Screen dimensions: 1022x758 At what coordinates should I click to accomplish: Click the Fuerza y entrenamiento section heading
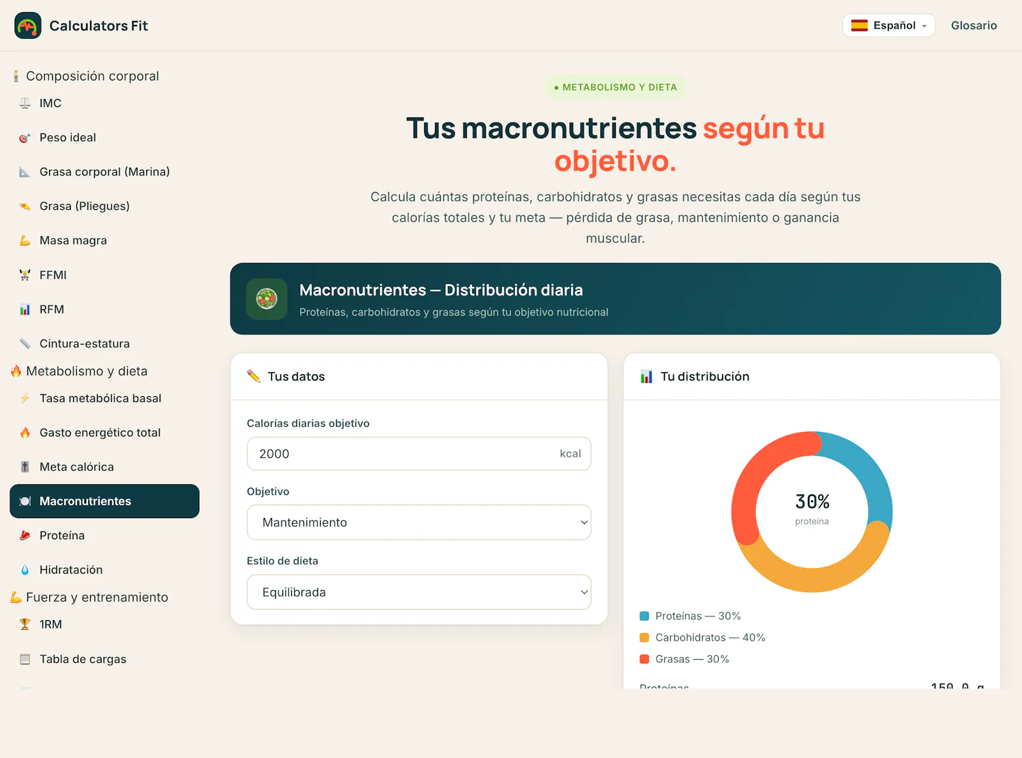click(x=97, y=597)
